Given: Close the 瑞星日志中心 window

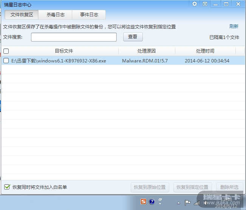Looking at the screenshot, I should pos(238,4).
